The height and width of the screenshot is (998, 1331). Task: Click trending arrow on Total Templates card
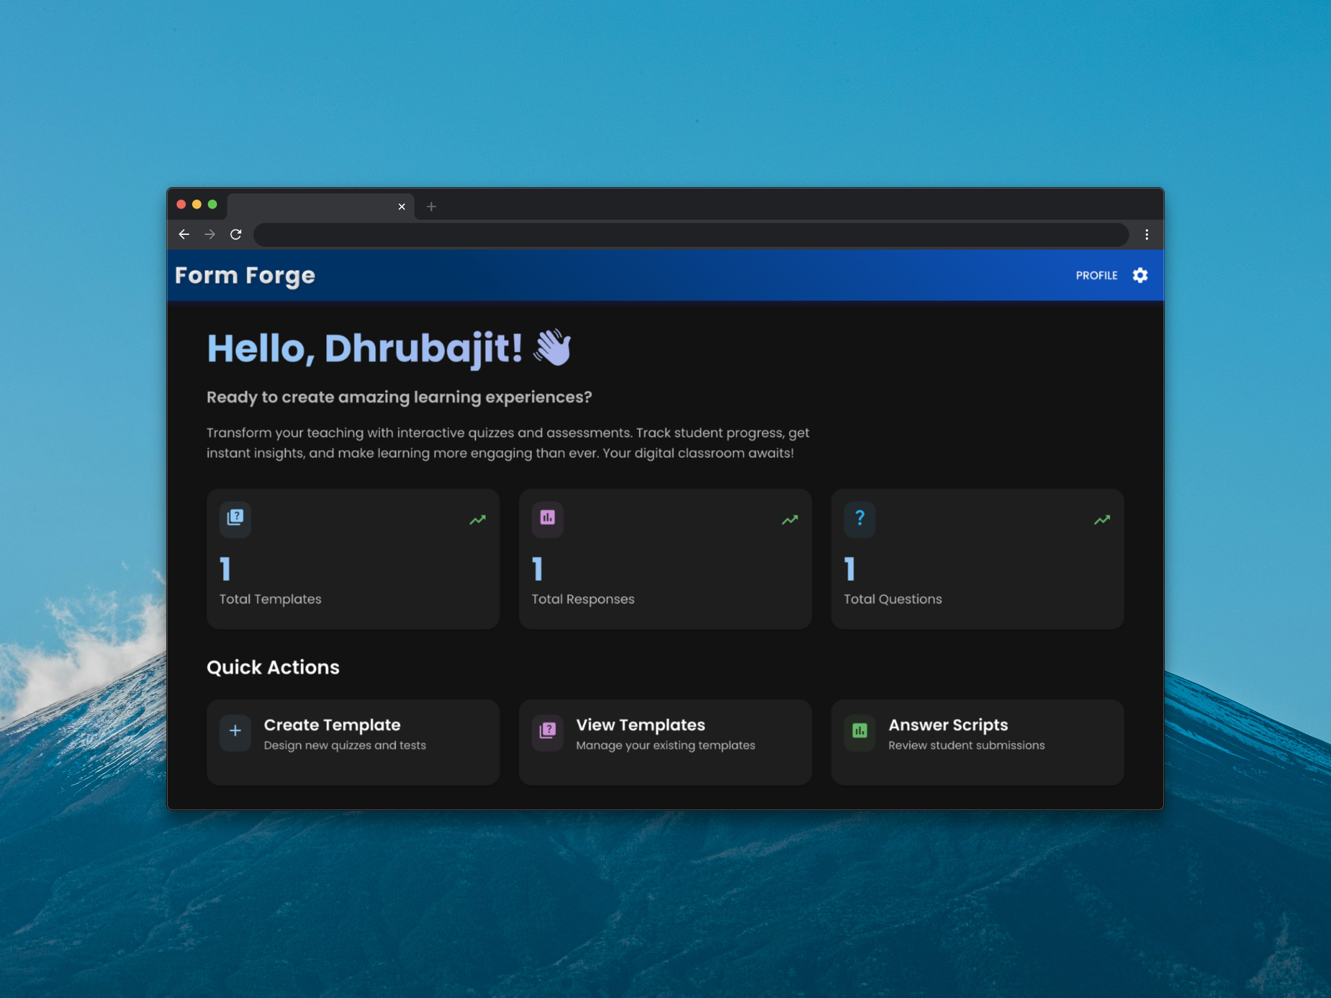point(478,520)
